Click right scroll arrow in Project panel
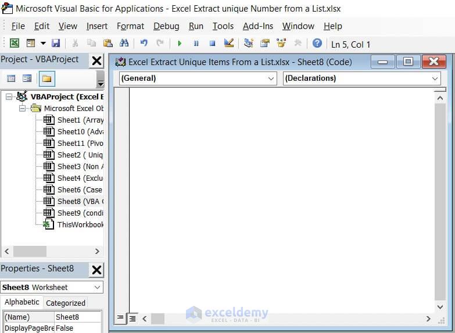The width and height of the screenshot is (455, 333). tap(97, 251)
